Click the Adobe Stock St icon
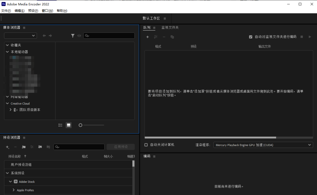 click(15, 182)
